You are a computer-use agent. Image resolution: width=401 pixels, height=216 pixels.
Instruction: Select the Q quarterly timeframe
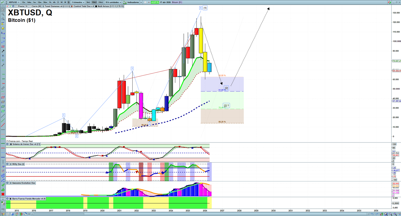click(x=68, y=2)
